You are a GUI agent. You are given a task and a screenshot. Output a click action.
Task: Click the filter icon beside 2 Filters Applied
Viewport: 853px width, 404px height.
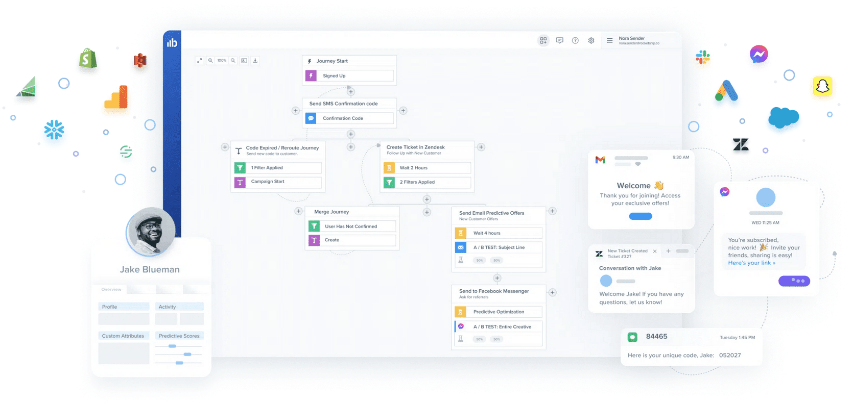(x=389, y=182)
